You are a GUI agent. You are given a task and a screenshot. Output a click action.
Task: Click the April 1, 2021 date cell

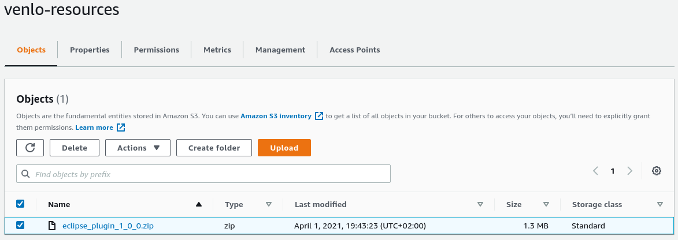(360, 226)
